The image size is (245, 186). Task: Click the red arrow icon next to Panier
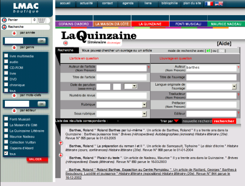point(4,20)
